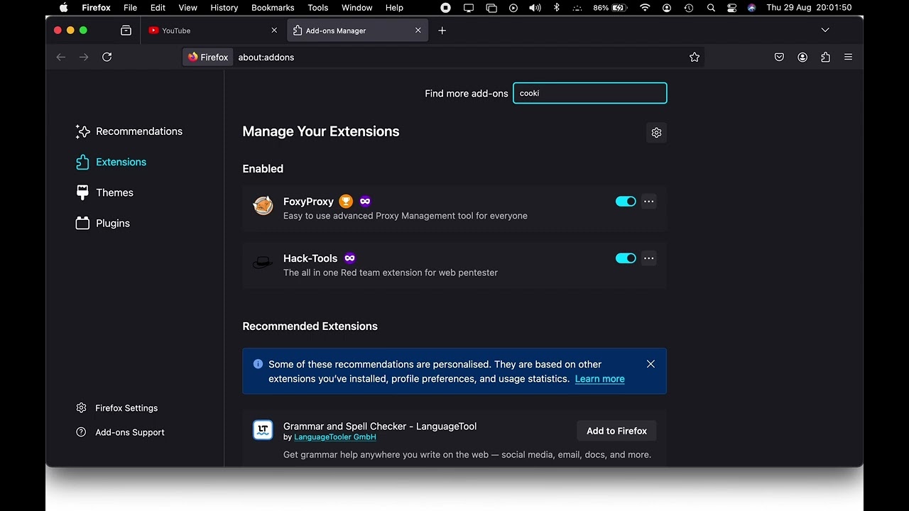Viewport: 909px width, 511px height.
Task: Open the Hack-Tools extension details
Action: click(310, 258)
